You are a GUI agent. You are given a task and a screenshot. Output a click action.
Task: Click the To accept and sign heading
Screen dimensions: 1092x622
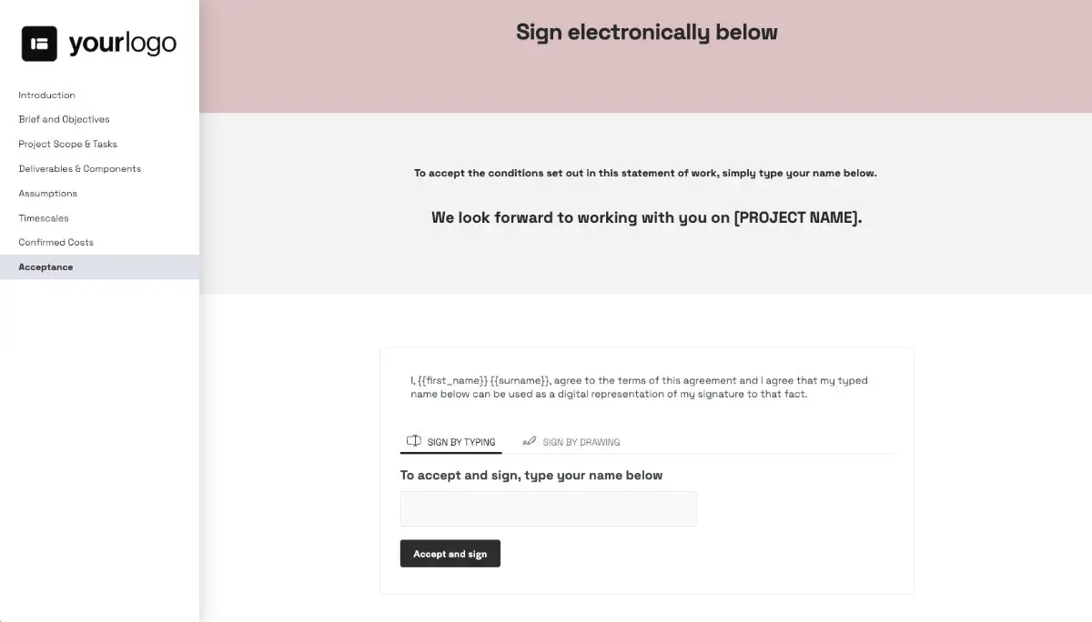(x=531, y=475)
